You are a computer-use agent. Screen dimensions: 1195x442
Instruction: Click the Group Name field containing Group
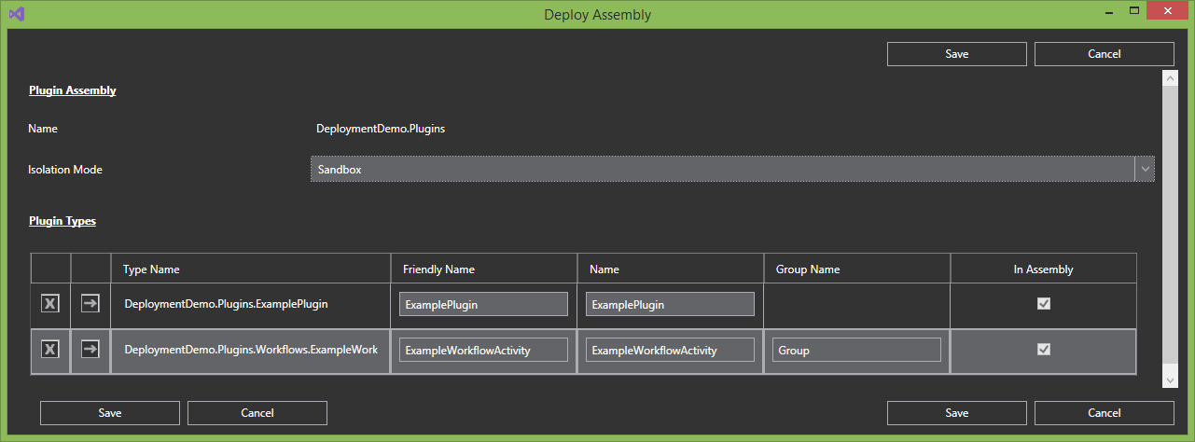855,350
